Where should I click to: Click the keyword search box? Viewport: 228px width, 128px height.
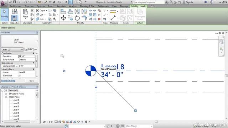[149, 2]
